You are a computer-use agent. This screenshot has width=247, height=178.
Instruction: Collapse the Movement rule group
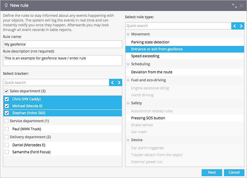(128, 34)
